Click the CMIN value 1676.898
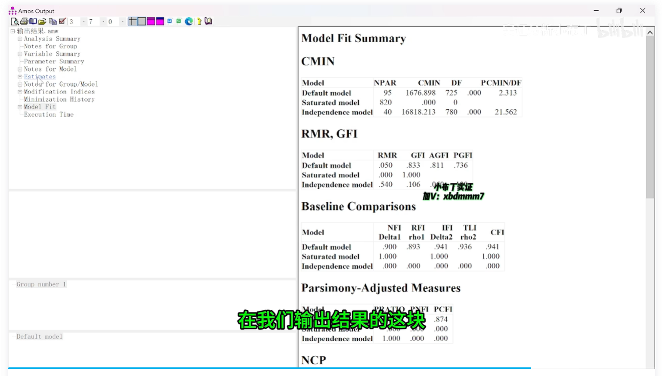The height and width of the screenshot is (376, 662). tap(421, 92)
